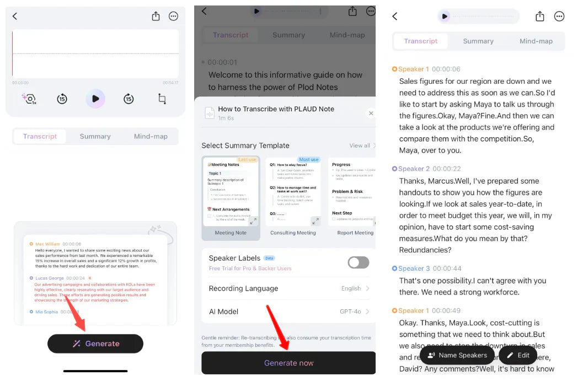This screenshot has width=578, height=381.
Task: Expand View all summary templates
Action: pos(362,146)
